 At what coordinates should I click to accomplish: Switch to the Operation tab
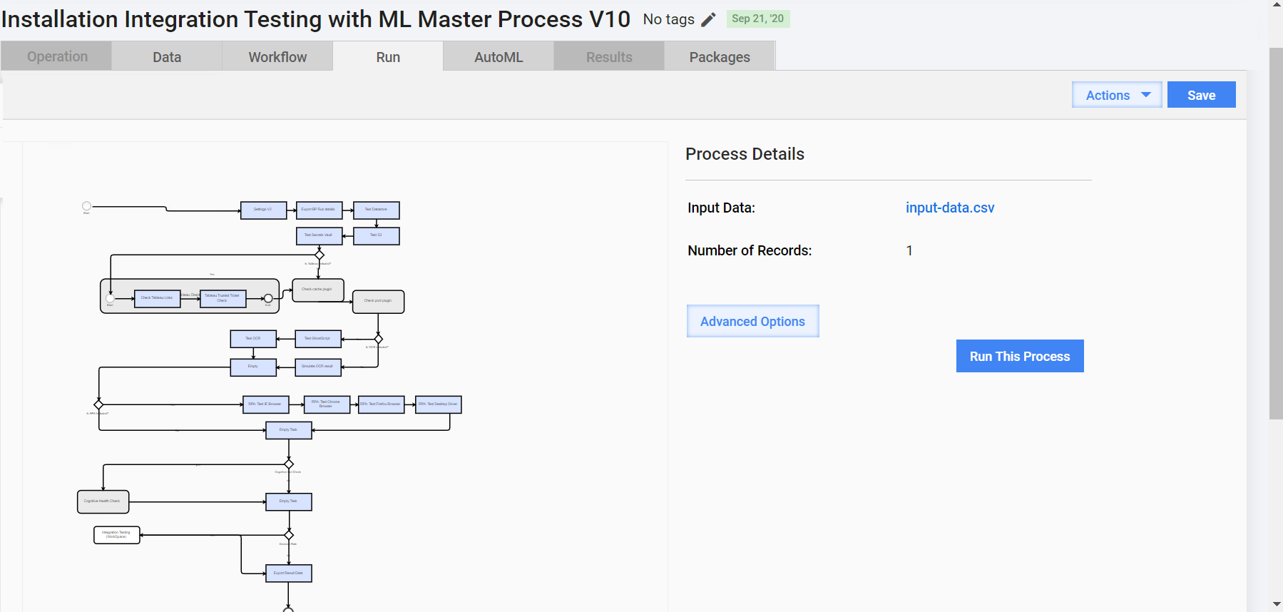click(x=56, y=56)
